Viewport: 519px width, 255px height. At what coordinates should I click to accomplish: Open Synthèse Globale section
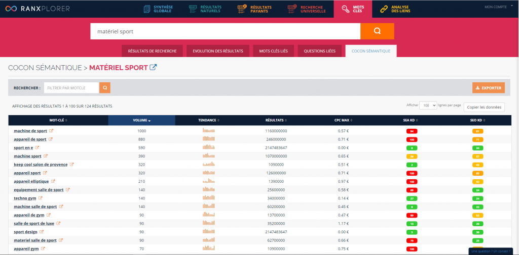pos(159,9)
